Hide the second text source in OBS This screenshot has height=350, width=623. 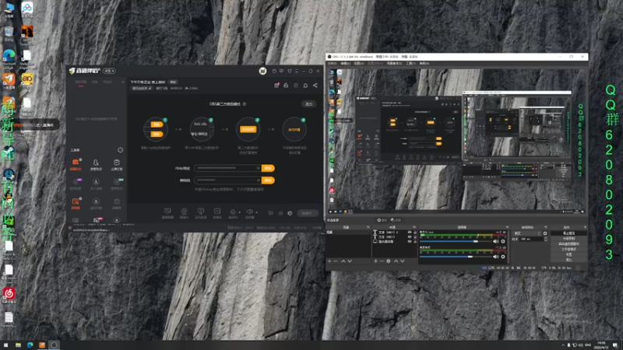coord(410,236)
